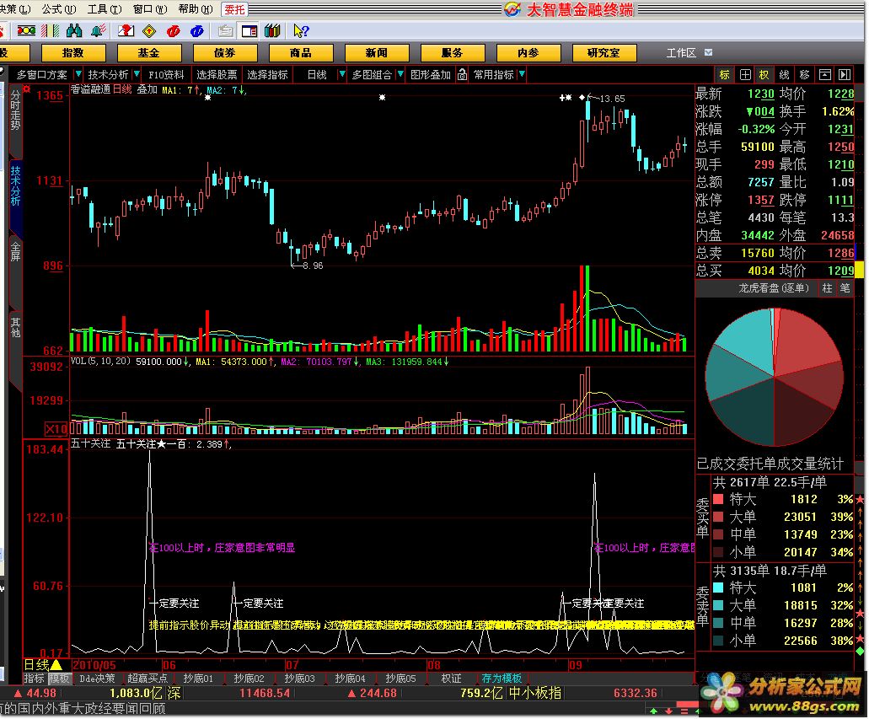This screenshot has height=719, width=869.
Task: Open the 公式 menu
Action: click(x=59, y=9)
